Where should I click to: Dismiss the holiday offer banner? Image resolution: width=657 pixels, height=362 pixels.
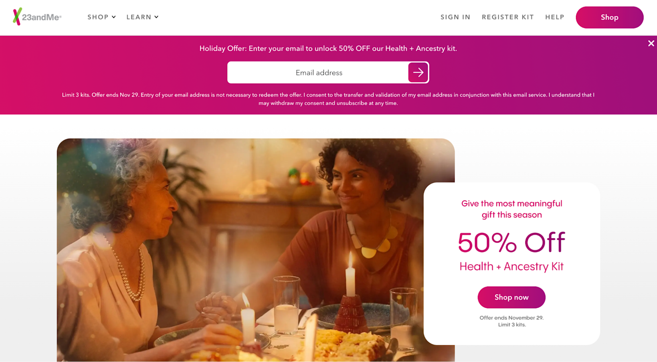[651, 44]
